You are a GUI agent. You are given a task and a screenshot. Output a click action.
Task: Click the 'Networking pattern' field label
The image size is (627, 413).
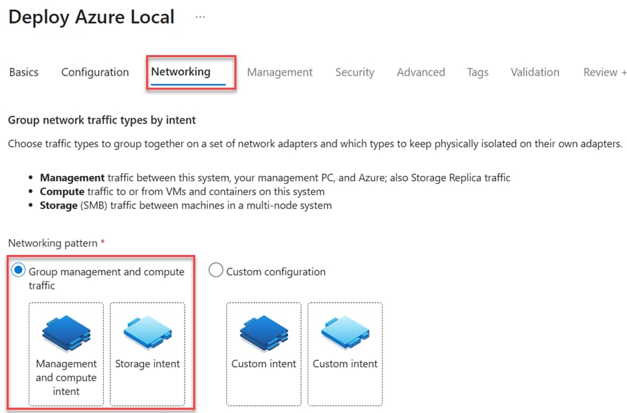pos(52,243)
